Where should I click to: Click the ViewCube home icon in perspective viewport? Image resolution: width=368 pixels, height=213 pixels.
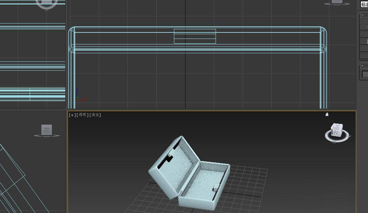pyautogui.click(x=327, y=115)
